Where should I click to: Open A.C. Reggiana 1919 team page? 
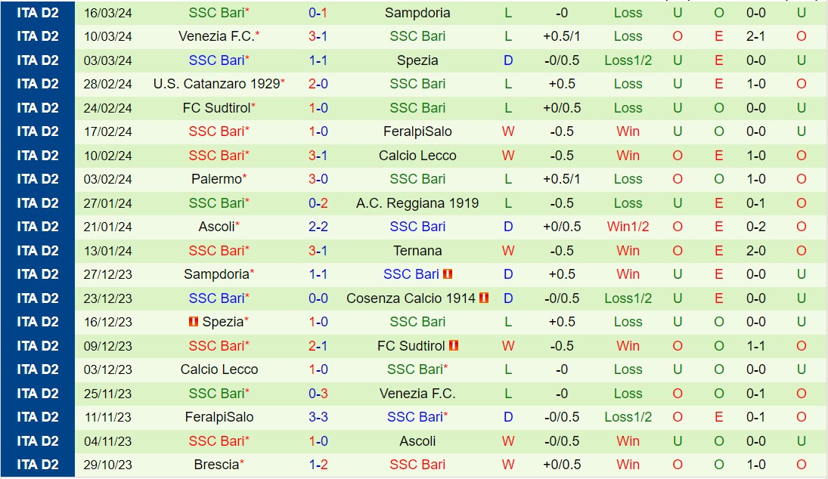417,203
